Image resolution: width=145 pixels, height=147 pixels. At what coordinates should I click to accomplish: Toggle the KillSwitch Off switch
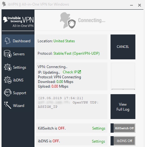tap(123, 128)
